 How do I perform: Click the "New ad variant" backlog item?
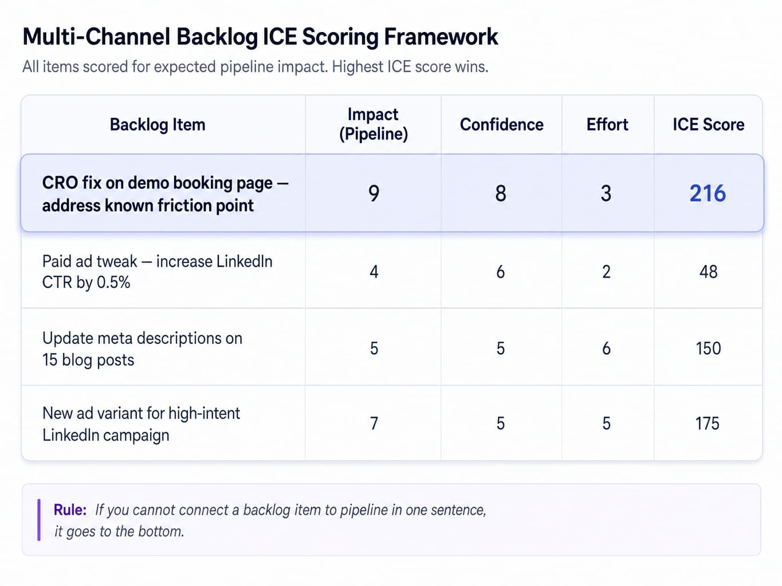tap(141, 424)
